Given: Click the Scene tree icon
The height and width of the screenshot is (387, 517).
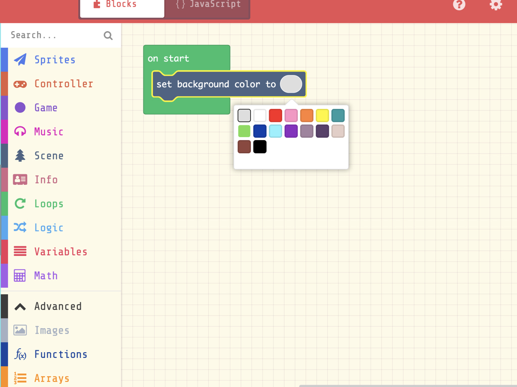Looking at the screenshot, I should pos(20,155).
